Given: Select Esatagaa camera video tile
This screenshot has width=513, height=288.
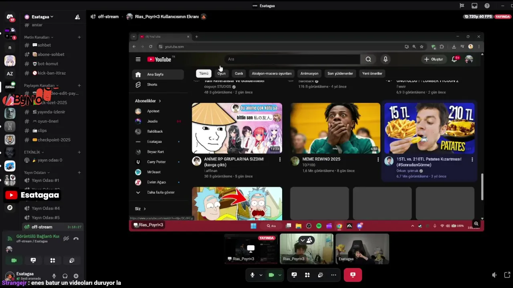Looking at the screenshot, I should (x=362, y=249).
